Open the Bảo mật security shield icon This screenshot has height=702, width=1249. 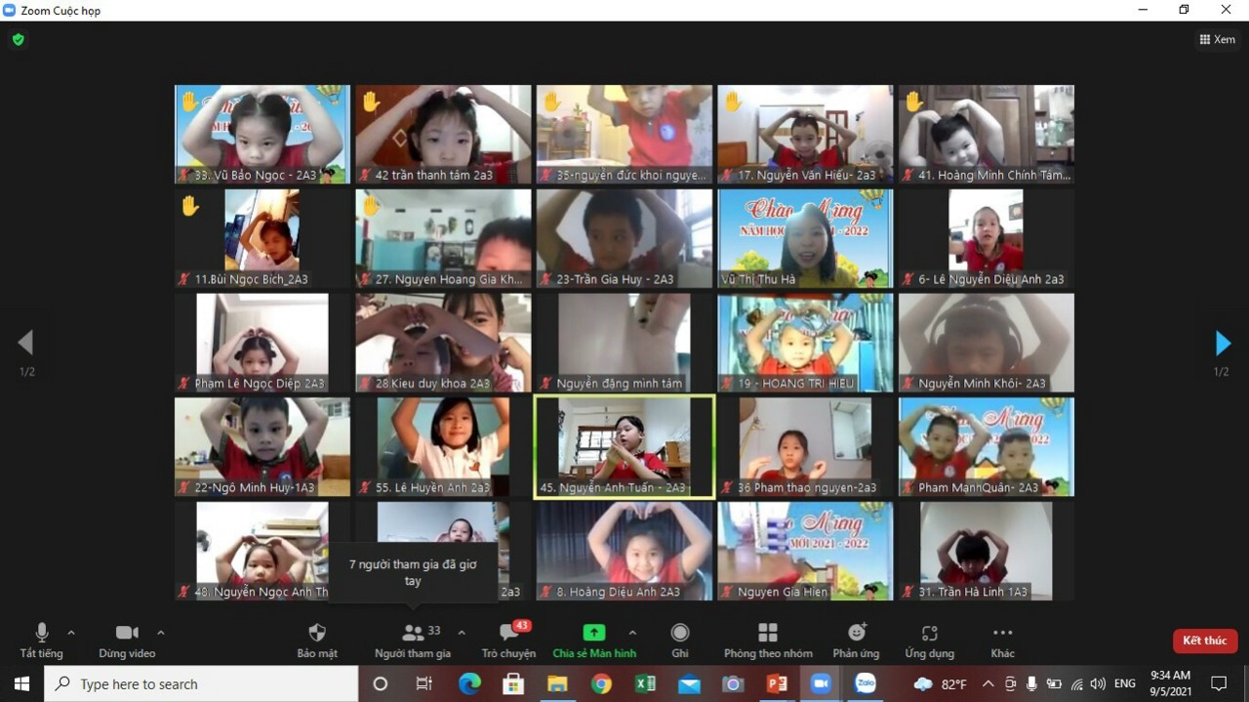click(x=317, y=634)
